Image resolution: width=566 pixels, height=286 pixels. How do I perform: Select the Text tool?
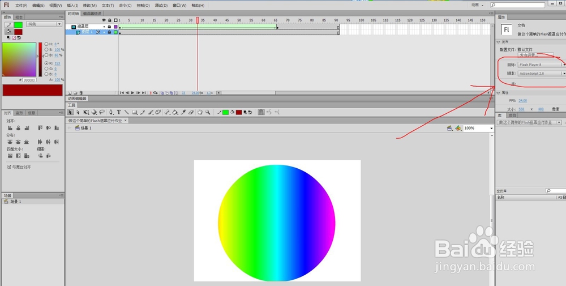(x=119, y=112)
